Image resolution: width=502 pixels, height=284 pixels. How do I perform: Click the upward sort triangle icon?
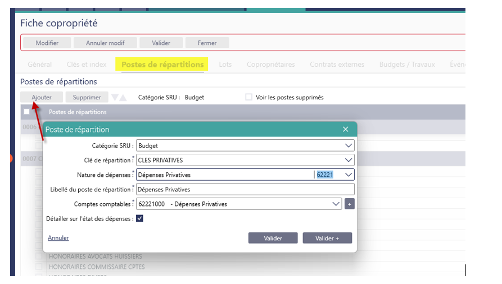tap(123, 98)
